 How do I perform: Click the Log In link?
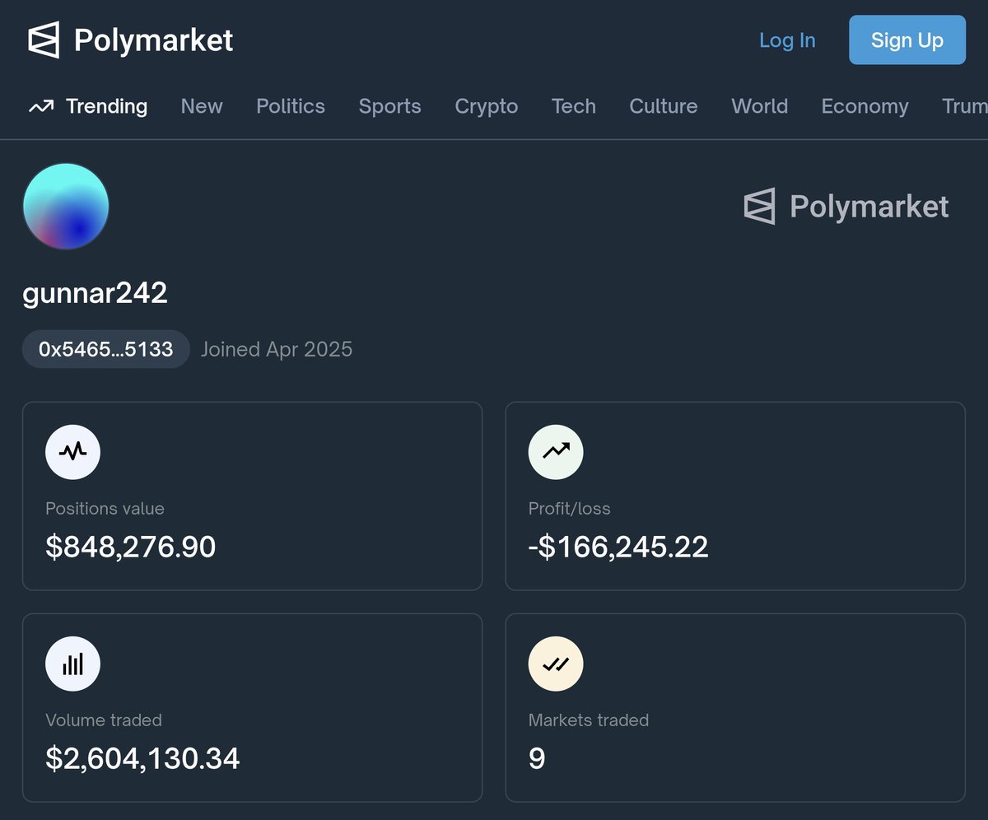[787, 40]
